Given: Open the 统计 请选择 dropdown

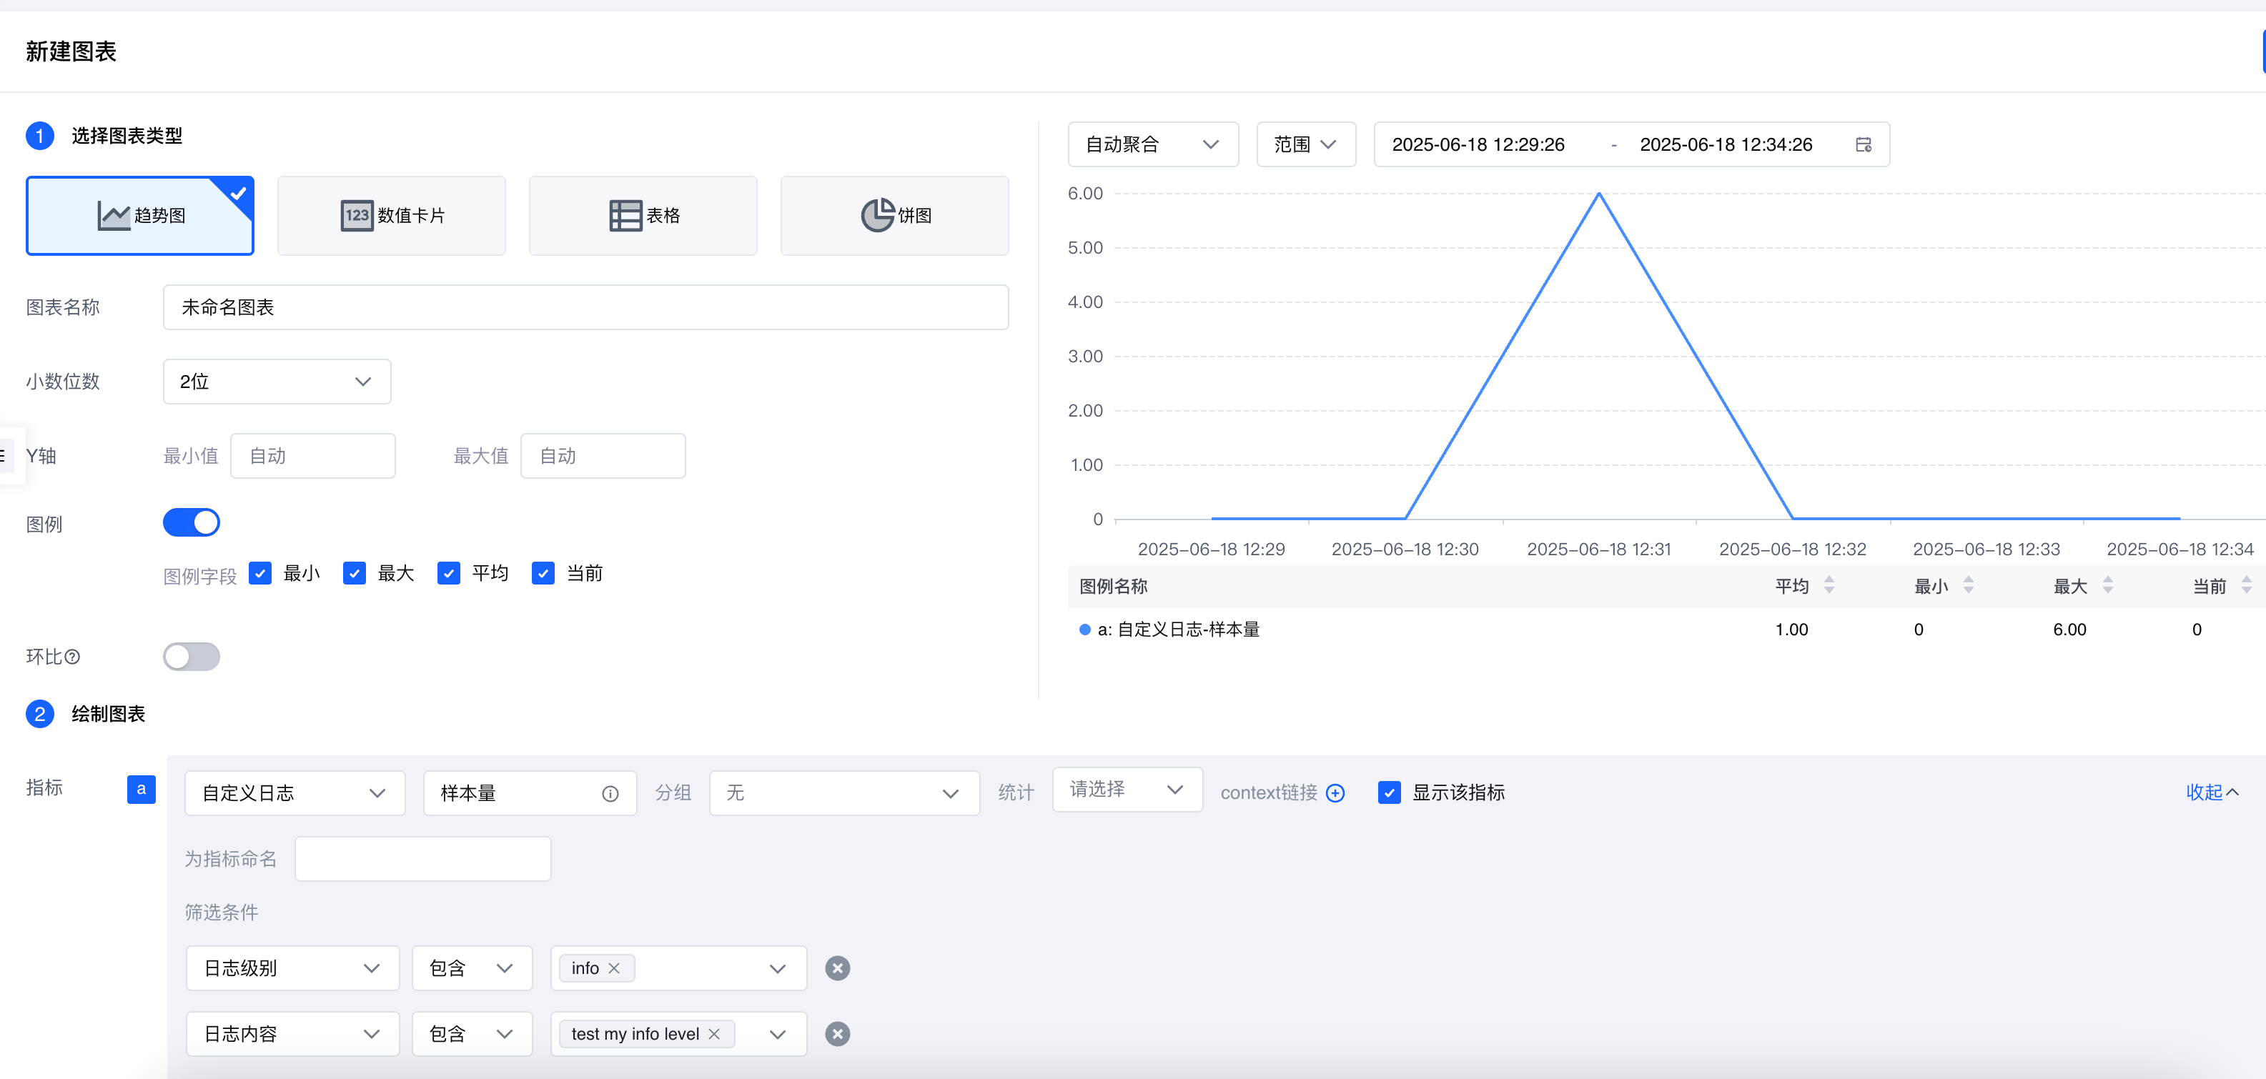Looking at the screenshot, I should coord(1127,790).
